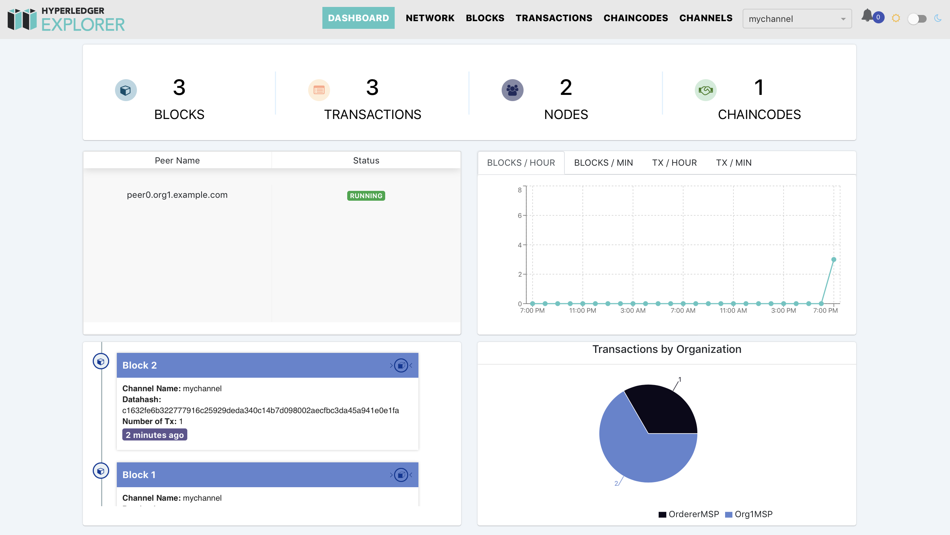Click the blocks cube icon in stats panel
The width and height of the screenshot is (950, 535).
126,90
